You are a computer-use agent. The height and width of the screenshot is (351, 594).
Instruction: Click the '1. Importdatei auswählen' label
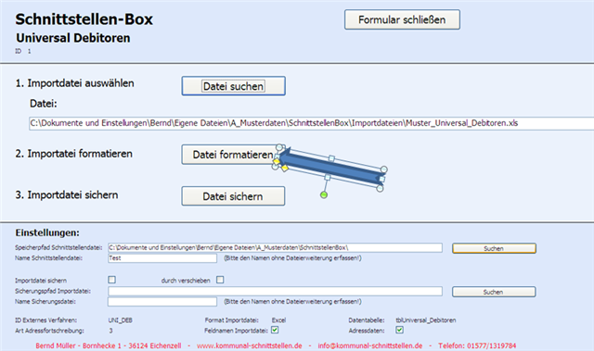click(x=74, y=83)
